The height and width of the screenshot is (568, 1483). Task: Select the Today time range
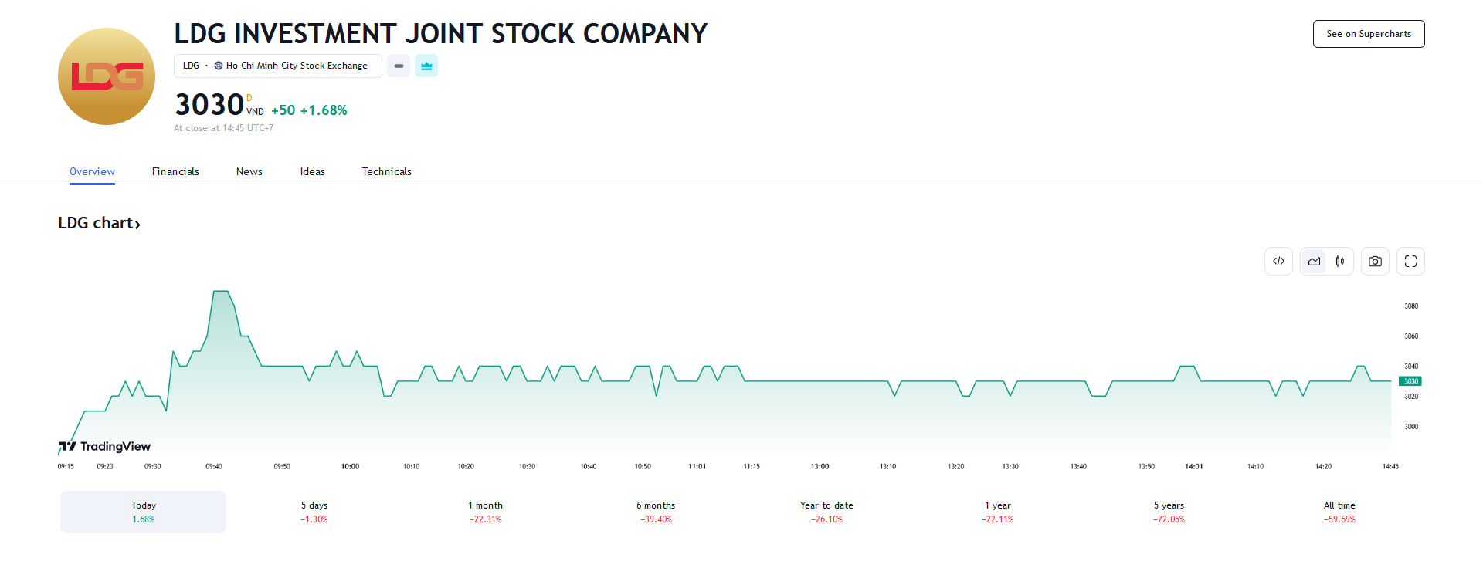(x=142, y=511)
